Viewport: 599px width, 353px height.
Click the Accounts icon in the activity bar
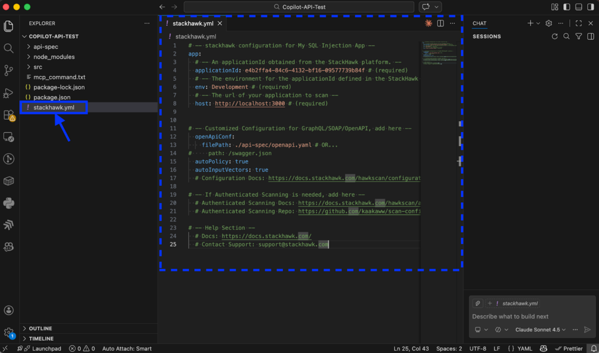(9, 310)
